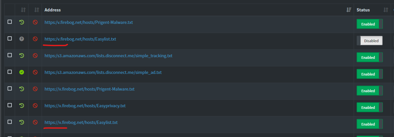Open the Easyprivacy.txt address link
The height and width of the screenshot is (137, 394).
pos(85,106)
